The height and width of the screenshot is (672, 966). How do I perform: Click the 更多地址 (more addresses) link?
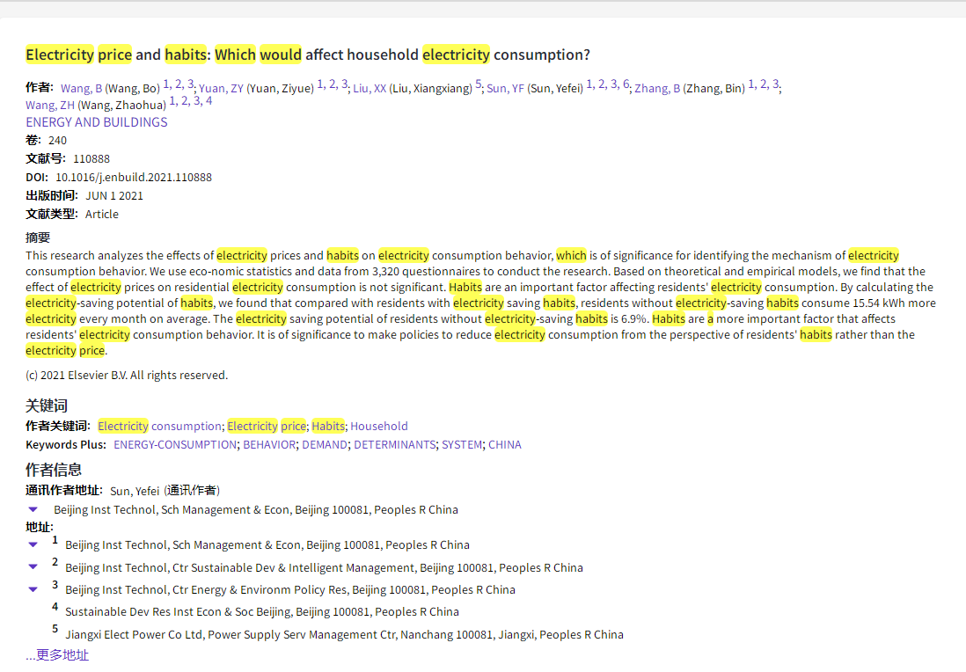(x=57, y=655)
